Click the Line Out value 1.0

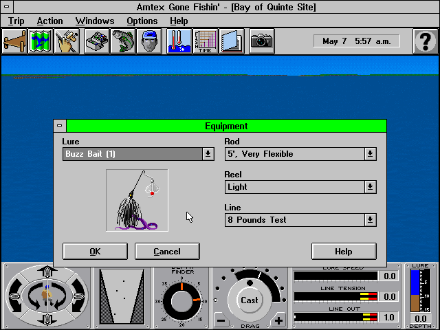pyautogui.click(x=388, y=318)
